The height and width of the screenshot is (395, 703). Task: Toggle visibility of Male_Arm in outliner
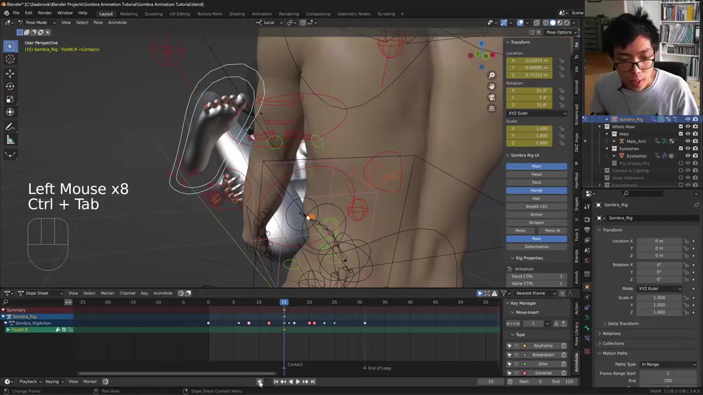688,141
